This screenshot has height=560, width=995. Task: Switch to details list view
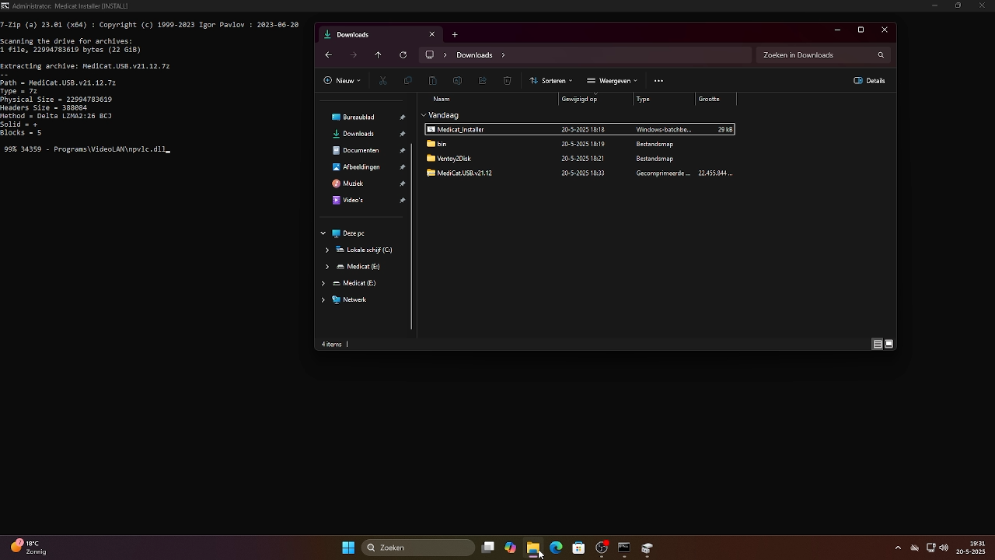coord(877,344)
